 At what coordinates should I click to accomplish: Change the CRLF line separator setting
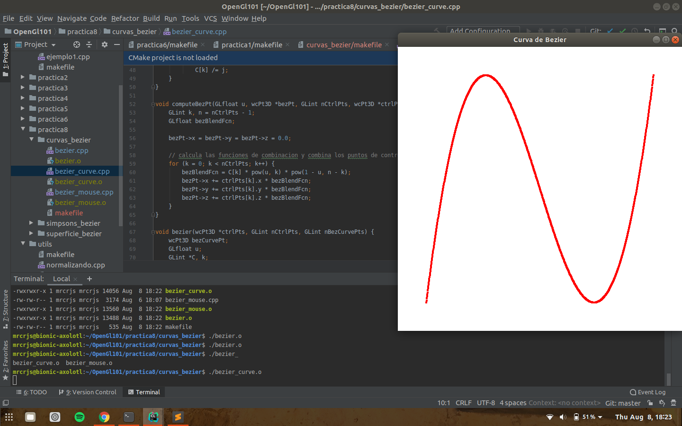464,403
